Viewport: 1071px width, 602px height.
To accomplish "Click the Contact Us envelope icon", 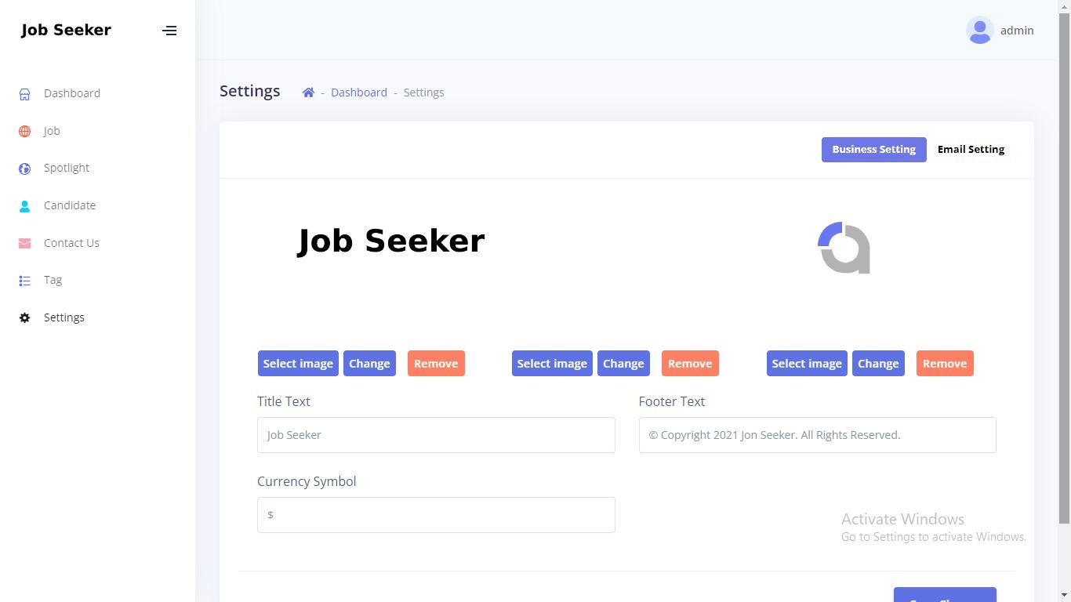I will point(24,244).
